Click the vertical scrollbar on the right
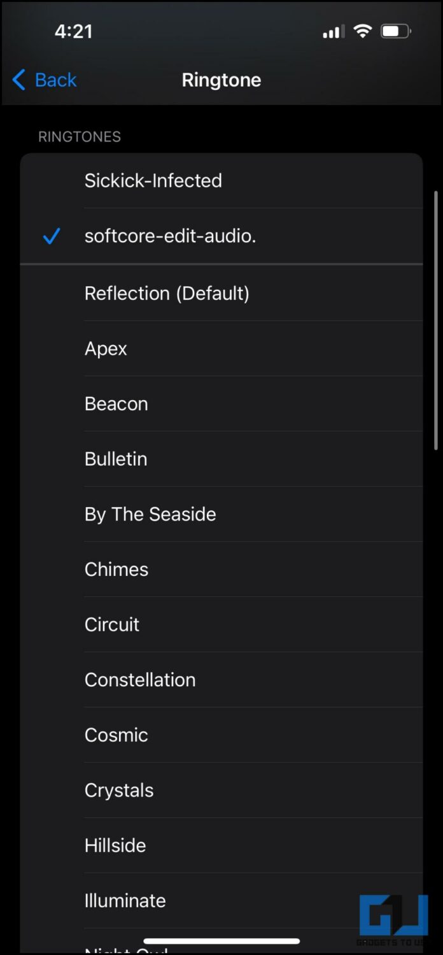Image resolution: width=443 pixels, height=955 pixels. click(436, 319)
